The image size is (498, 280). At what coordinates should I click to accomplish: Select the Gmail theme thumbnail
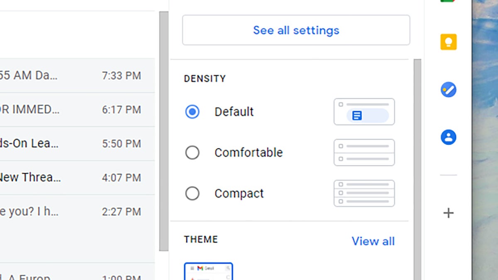[209, 270]
